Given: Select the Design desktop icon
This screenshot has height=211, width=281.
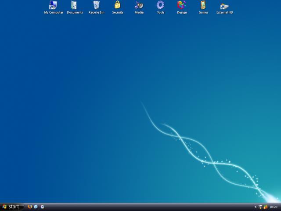Looking at the screenshot, I should [x=182, y=7].
